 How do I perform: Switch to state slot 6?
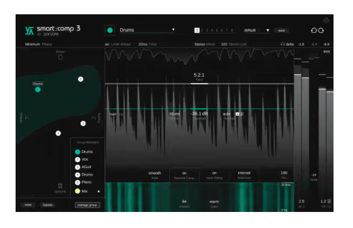coord(222,30)
